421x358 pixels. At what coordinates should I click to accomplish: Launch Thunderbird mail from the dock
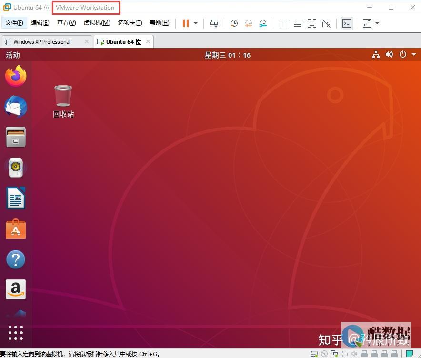click(x=16, y=107)
